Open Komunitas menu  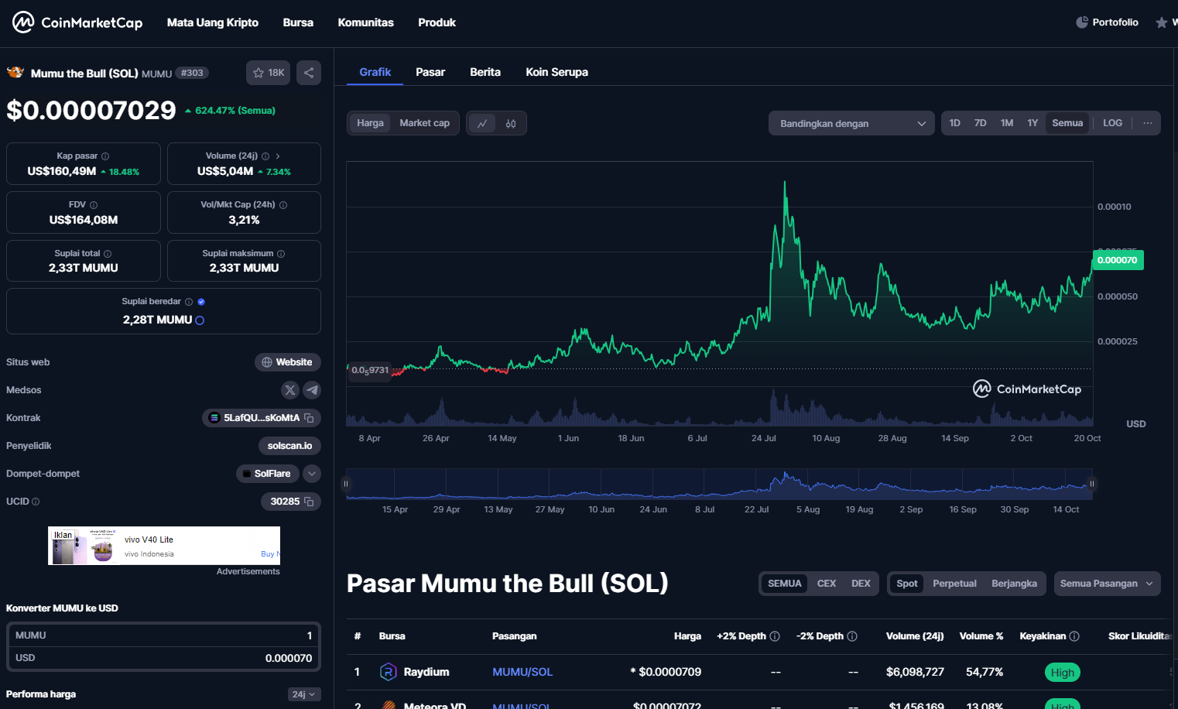pyautogui.click(x=365, y=22)
